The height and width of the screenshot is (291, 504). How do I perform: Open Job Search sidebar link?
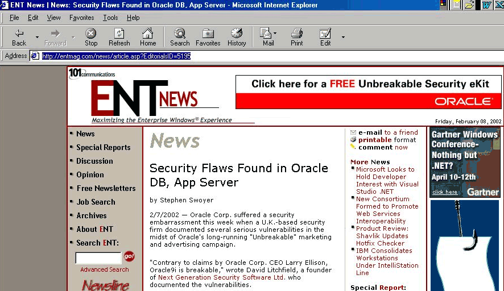[96, 202]
